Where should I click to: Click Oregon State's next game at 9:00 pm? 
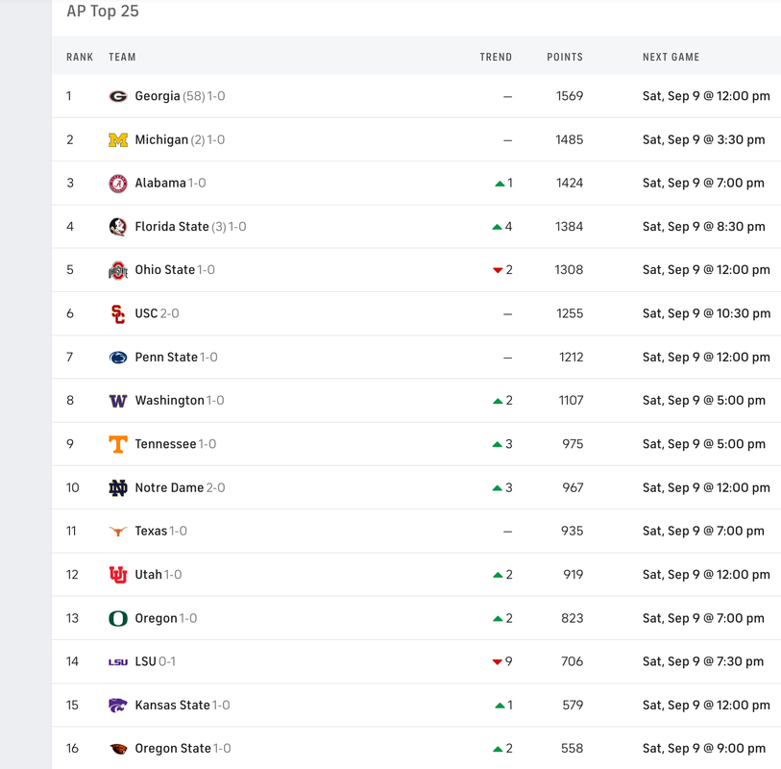click(x=704, y=749)
